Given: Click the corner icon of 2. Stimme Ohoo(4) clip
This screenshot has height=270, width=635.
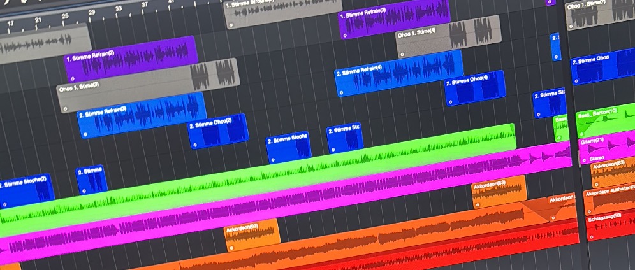Looking at the screenshot, I should [451, 102].
